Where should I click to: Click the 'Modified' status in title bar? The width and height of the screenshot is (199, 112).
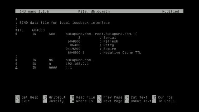coord(171,12)
